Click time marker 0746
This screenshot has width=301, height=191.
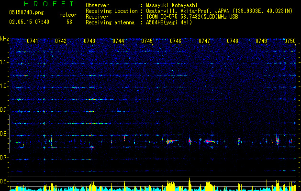coord(176,41)
